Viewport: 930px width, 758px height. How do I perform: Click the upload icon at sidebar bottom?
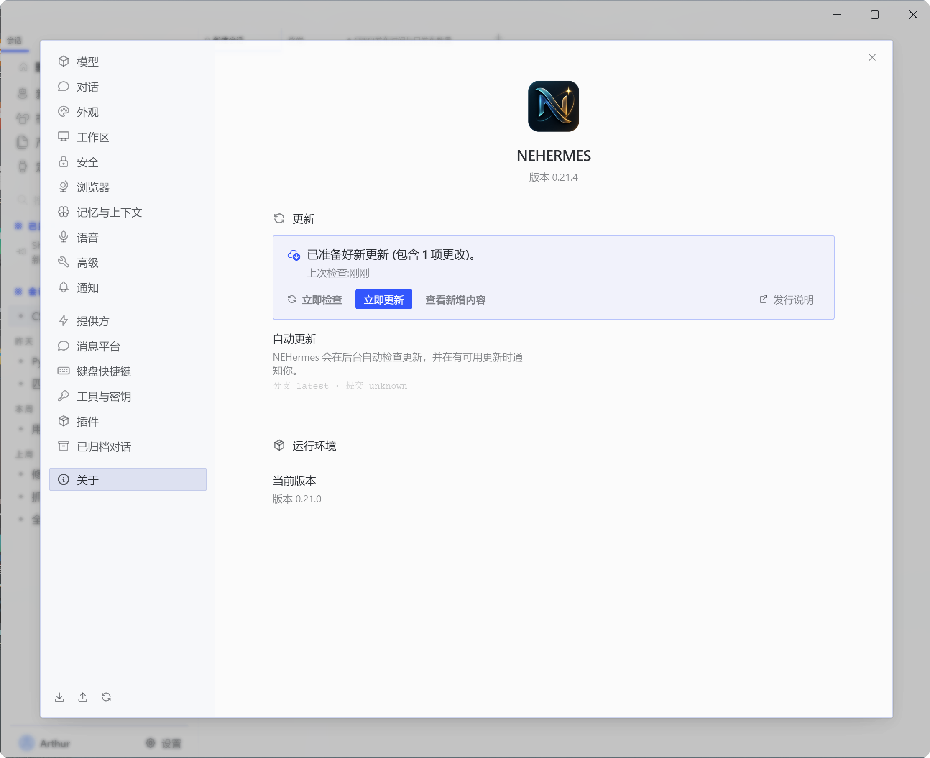pos(82,697)
